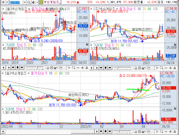
Task: Click the A auto-fit icon in monthly toolbar
Action: [87, 68]
